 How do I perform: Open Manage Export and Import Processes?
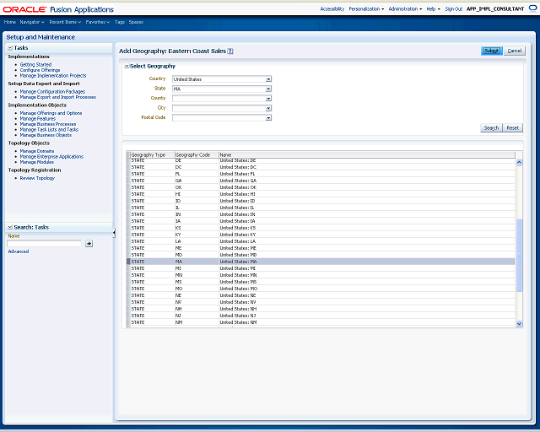click(58, 97)
